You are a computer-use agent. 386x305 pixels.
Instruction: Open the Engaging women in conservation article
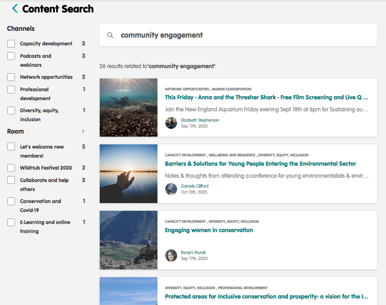[x=209, y=230]
